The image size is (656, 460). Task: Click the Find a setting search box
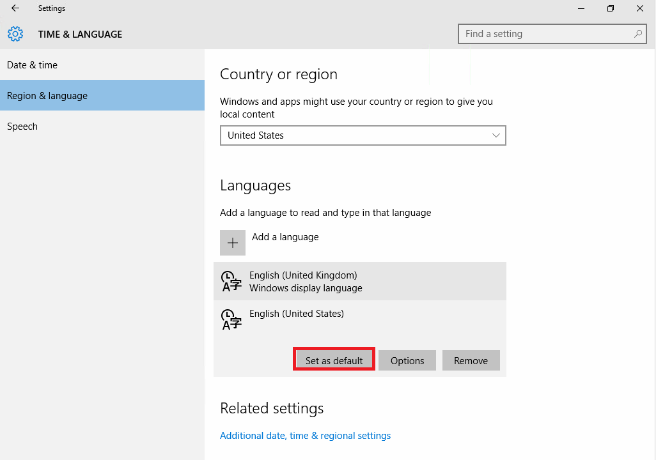point(552,34)
